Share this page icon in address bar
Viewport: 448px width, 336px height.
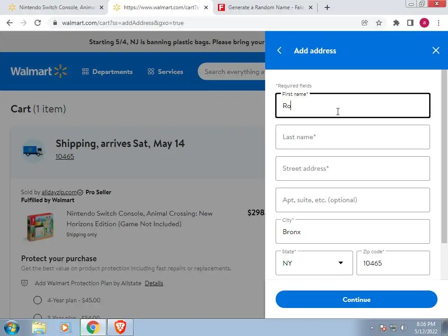tap(364, 23)
